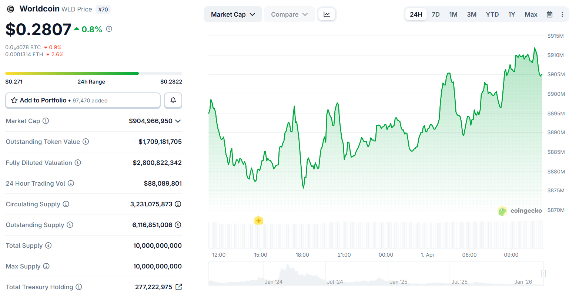Click the Circulating Supply info icon
The width and height of the screenshot is (579, 294).
pyautogui.click(x=66, y=204)
